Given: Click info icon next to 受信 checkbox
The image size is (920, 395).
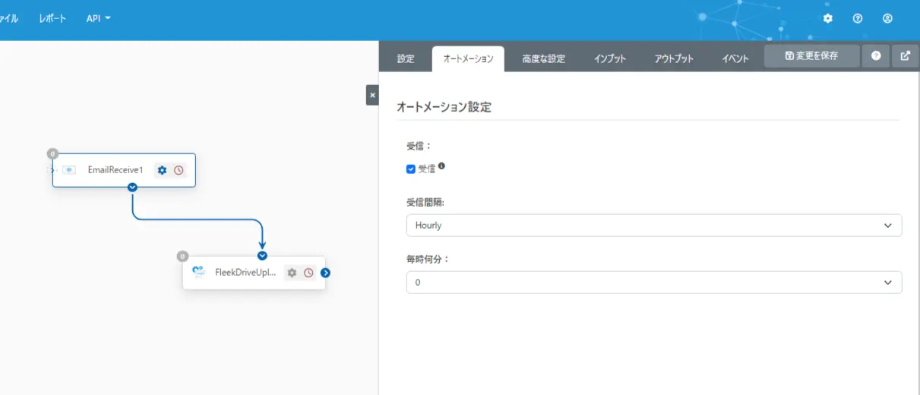Looking at the screenshot, I should (441, 166).
